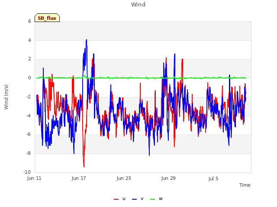Click the blue v minimum near -8.2 m/s
This screenshot has height=207, width=277.
coord(149,155)
